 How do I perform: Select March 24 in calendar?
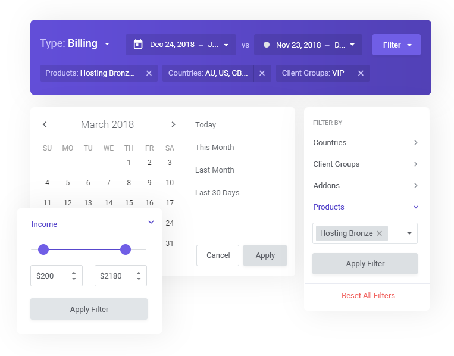170,223
